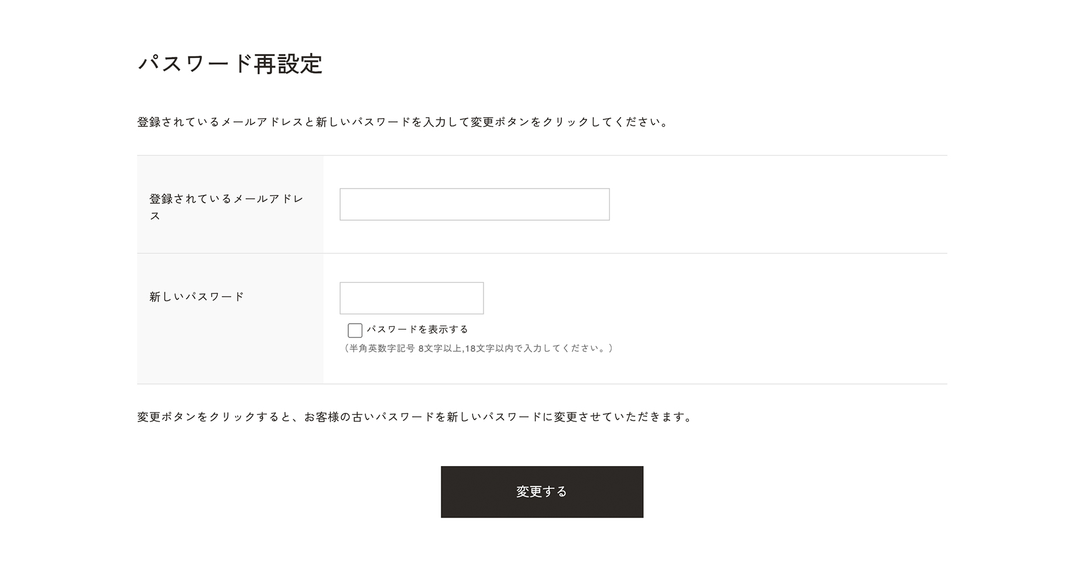
Task: Click the 8文字以上,18文字以内 requirement note
Action: click(x=478, y=348)
